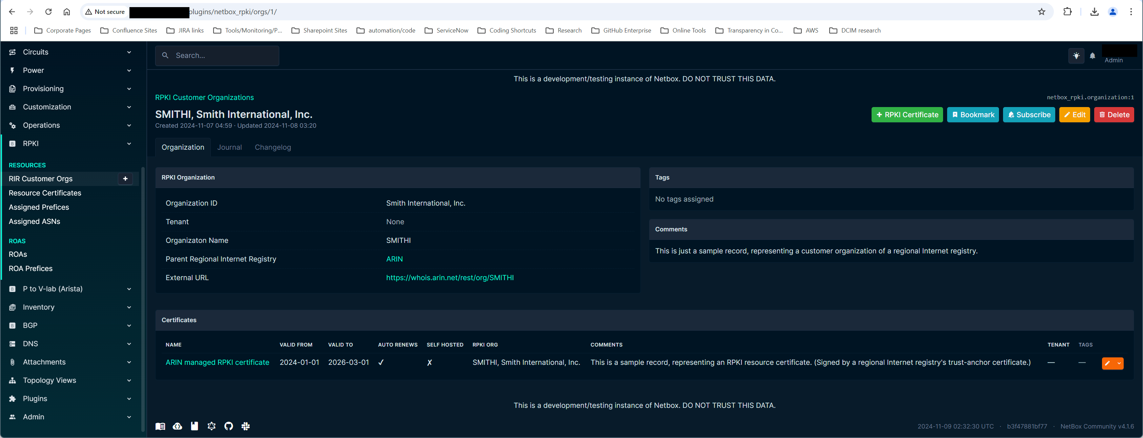Screen dimensions: 1143x438
Task: Open Assigned Prefices in sidebar
Action: 39,207
